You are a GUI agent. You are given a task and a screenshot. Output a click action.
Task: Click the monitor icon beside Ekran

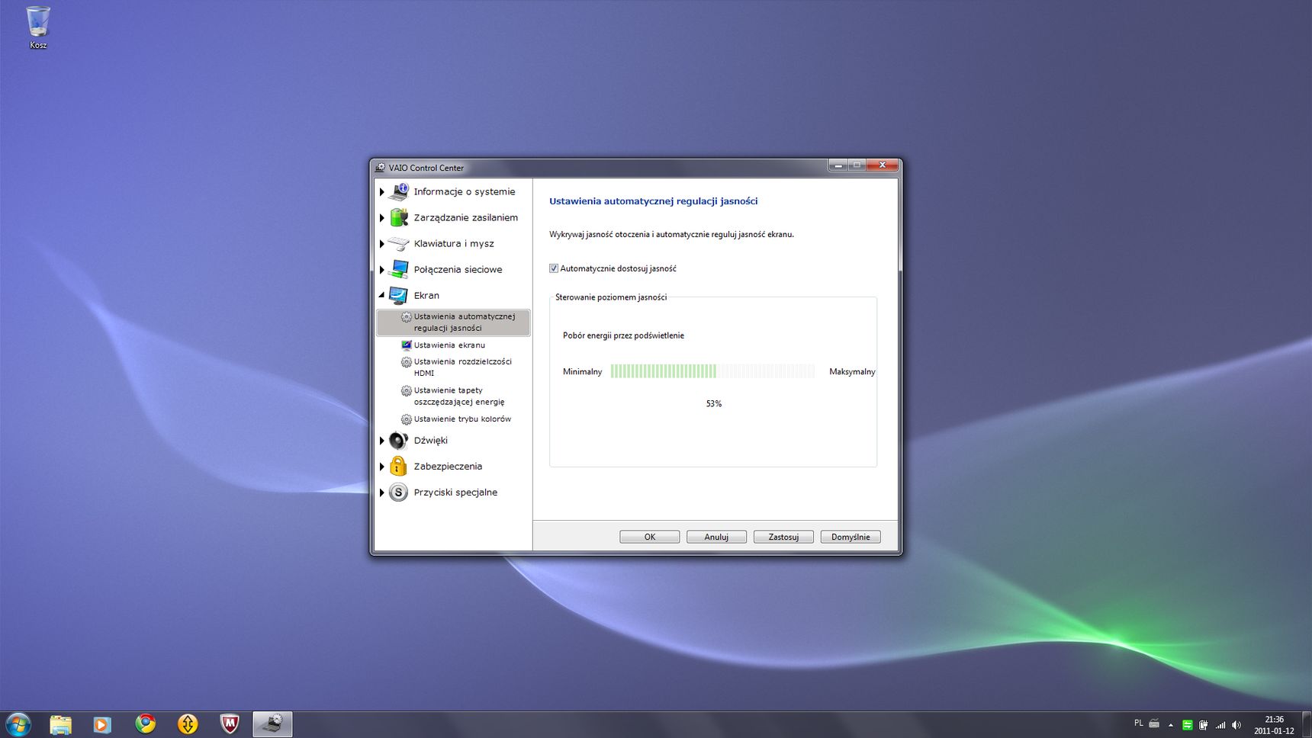click(398, 295)
